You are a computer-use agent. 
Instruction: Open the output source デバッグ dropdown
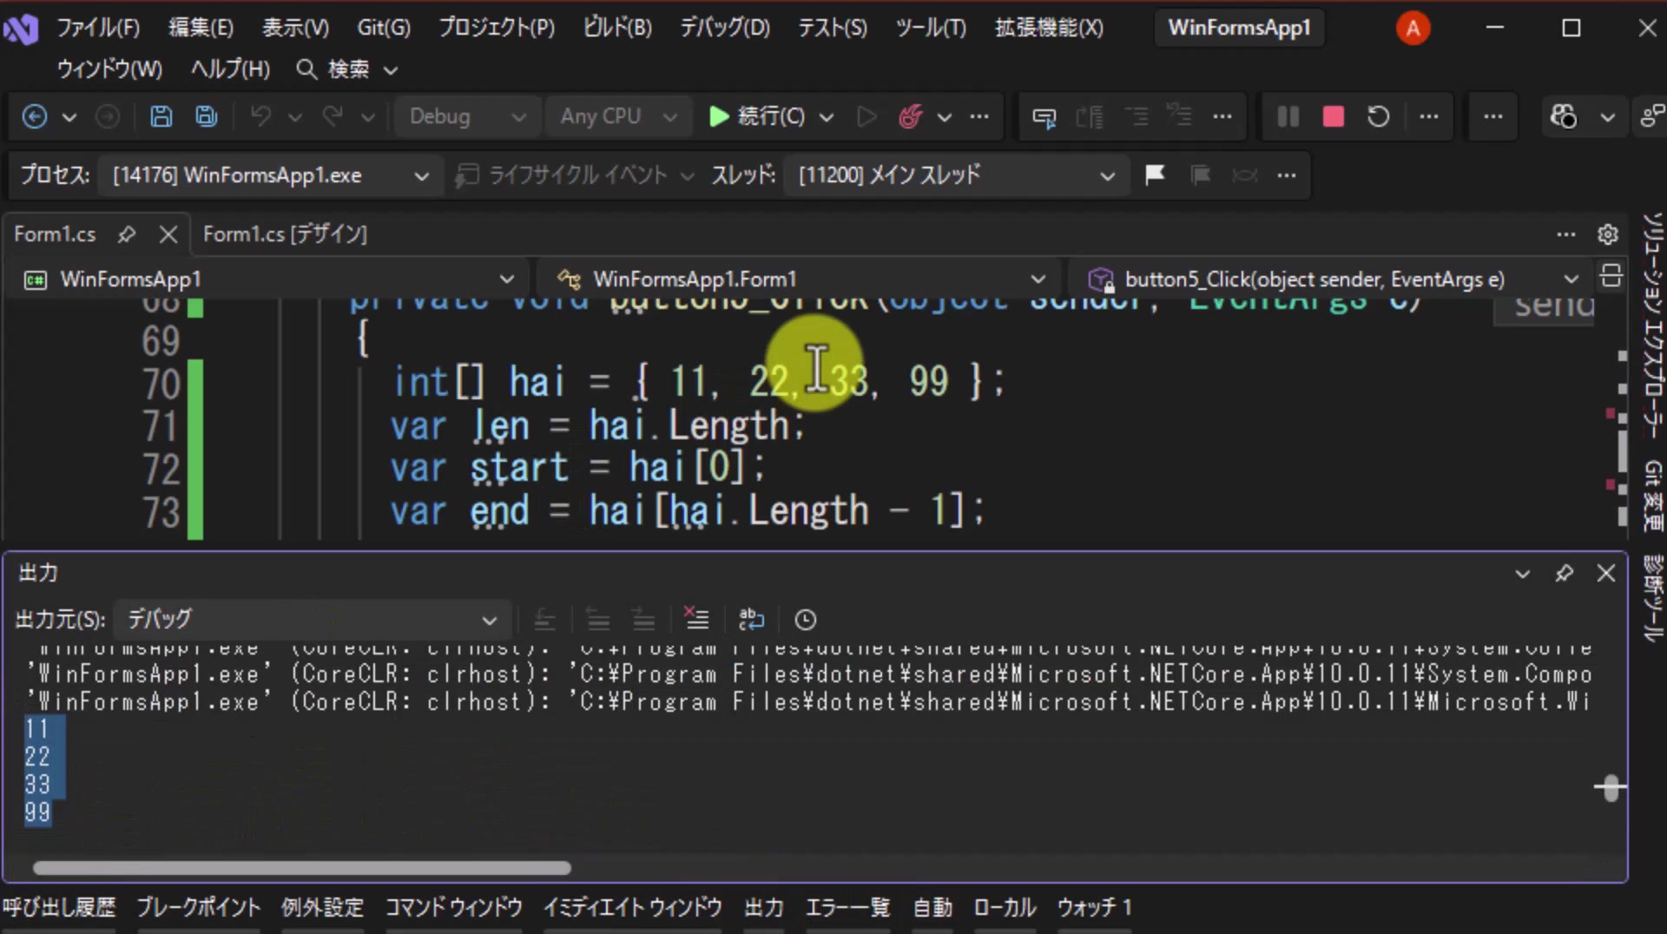tap(313, 619)
